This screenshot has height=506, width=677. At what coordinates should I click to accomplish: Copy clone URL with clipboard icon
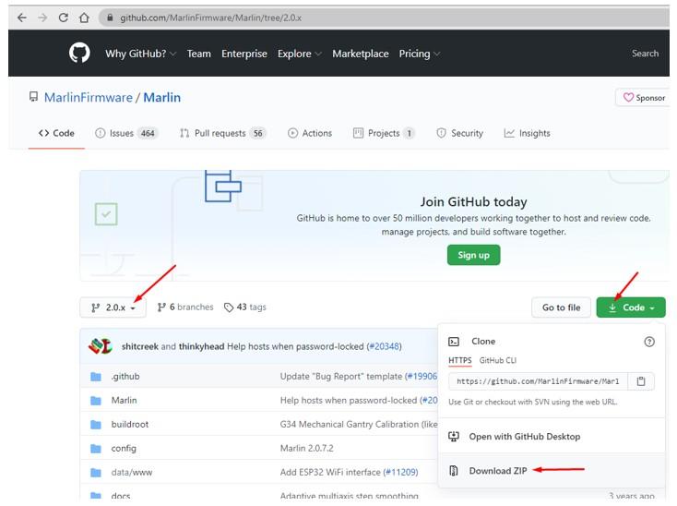pyautogui.click(x=641, y=381)
